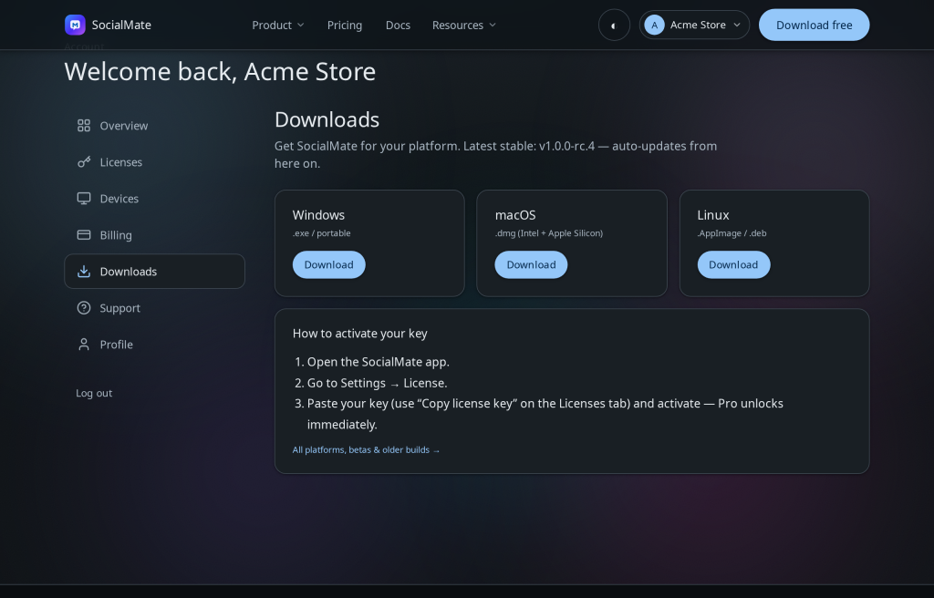The height and width of the screenshot is (598, 934).
Task: Click the Welcome back, Acme Store heading
Action: (x=220, y=71)
